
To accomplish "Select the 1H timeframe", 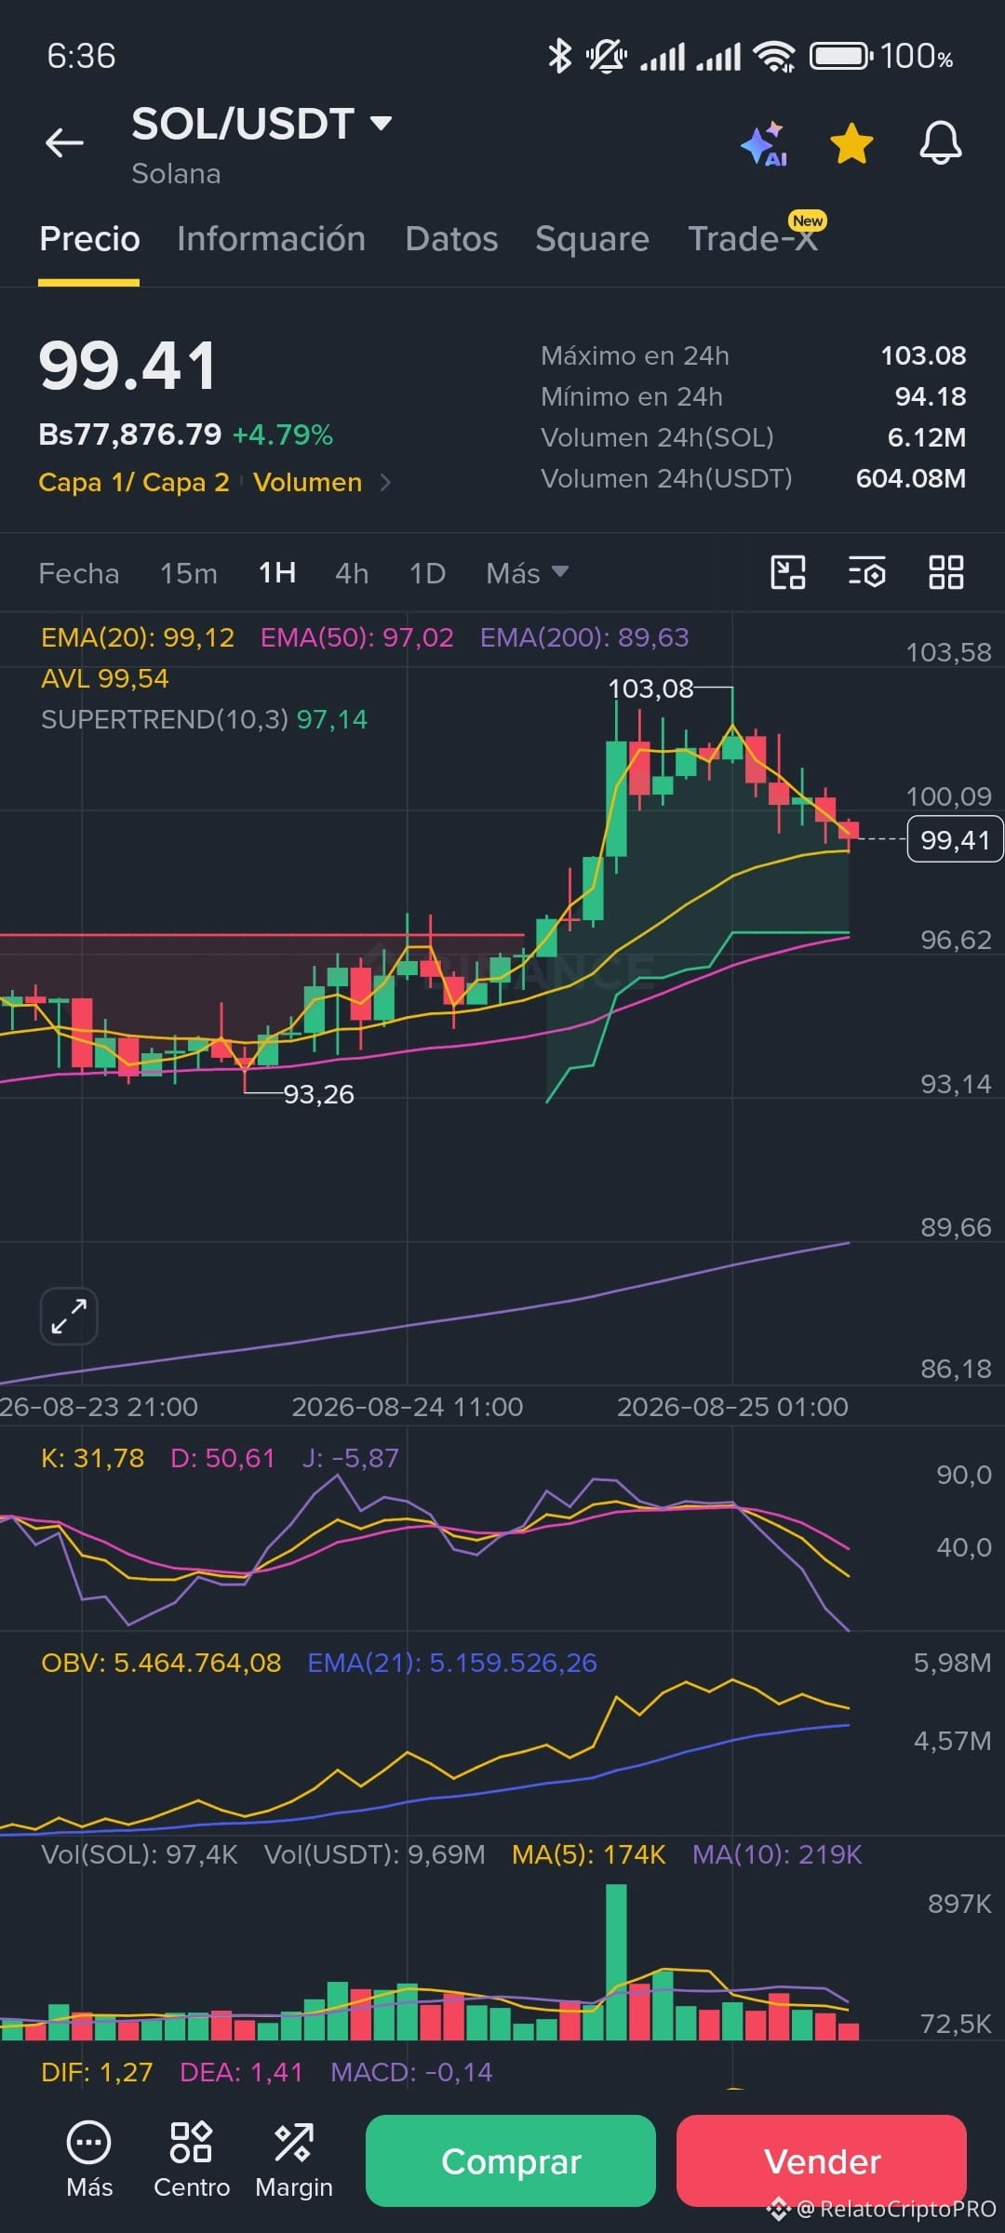I will (277, 572).
